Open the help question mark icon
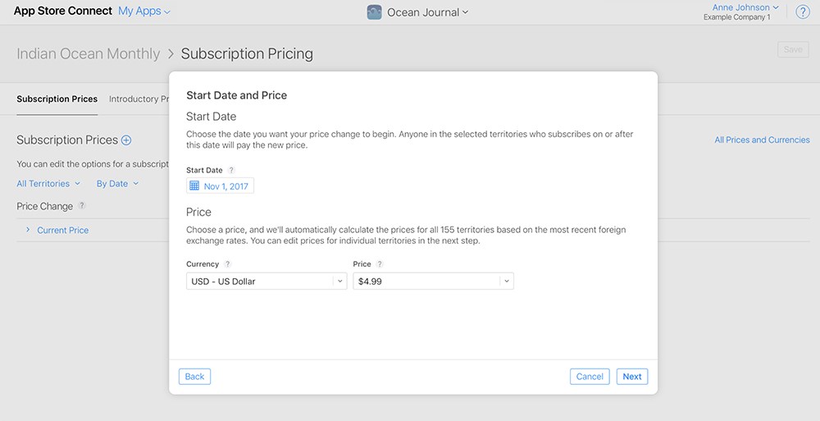Image resolution: width=820 pixels, height=421 pixels. tap(802, 11)
